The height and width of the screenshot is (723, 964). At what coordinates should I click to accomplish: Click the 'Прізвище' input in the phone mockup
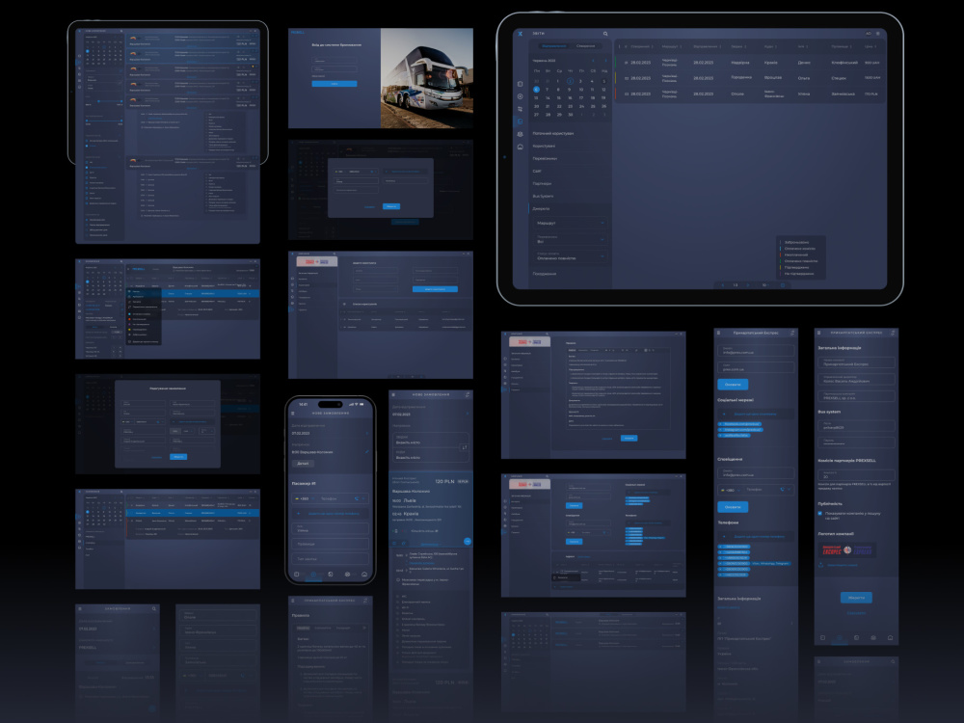coord(330,544)
